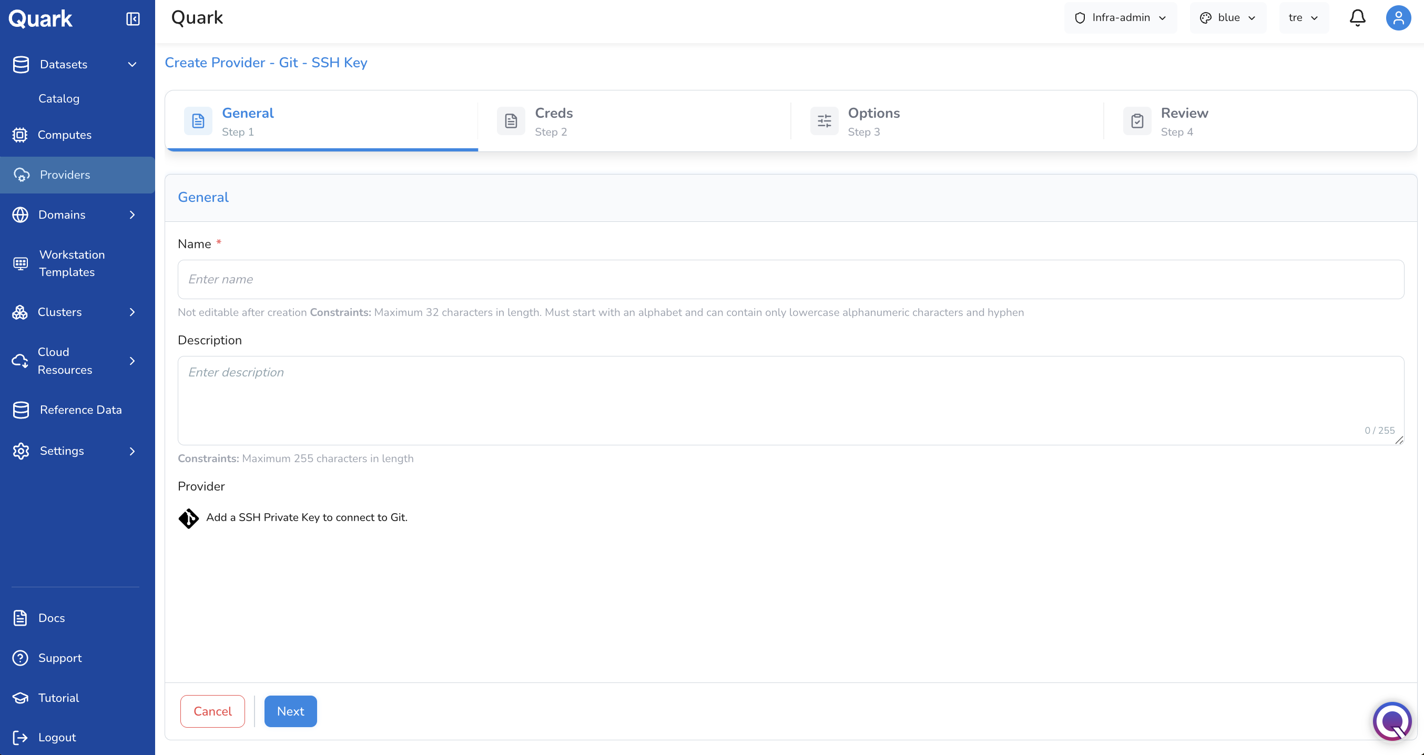
Task: Click the Datasets database icon
Action: (21, 64)
